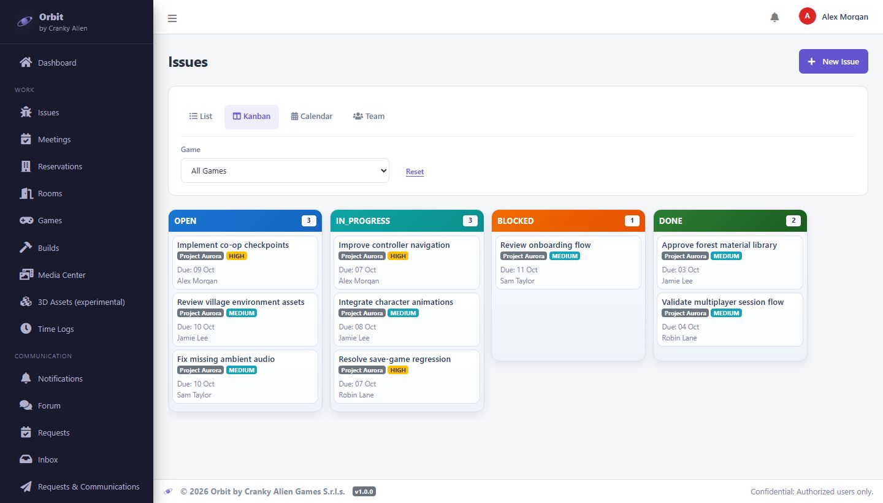Screen dimensions: 883x503
Task: Switch to the Calendar view tab
Action: (x=312, y=117)
